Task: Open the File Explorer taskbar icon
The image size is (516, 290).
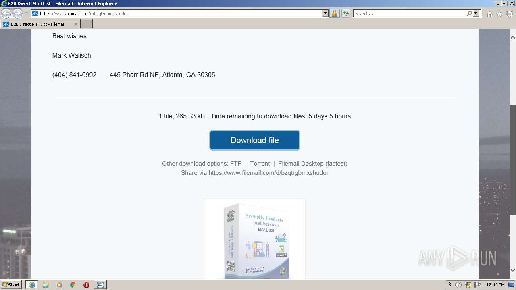Action: tap(46, 285)
